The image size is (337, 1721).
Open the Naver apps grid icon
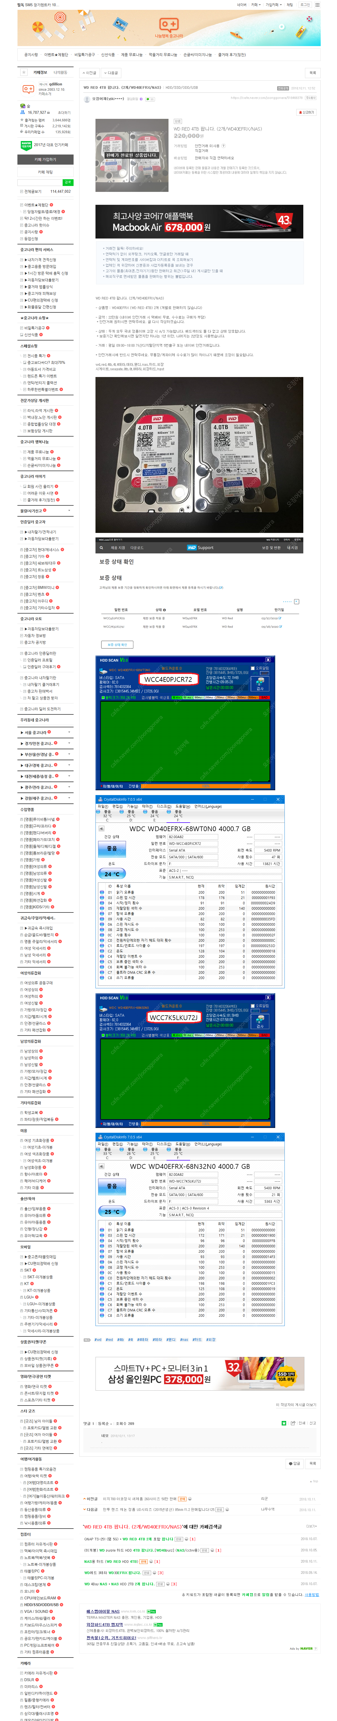pyautogui.click(x=317, y=5)
